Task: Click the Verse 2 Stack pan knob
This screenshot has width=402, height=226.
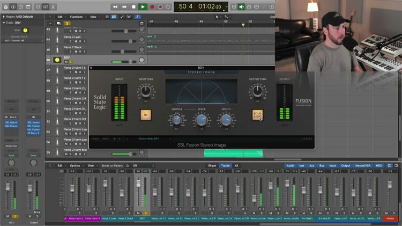Action: point(142,49)
